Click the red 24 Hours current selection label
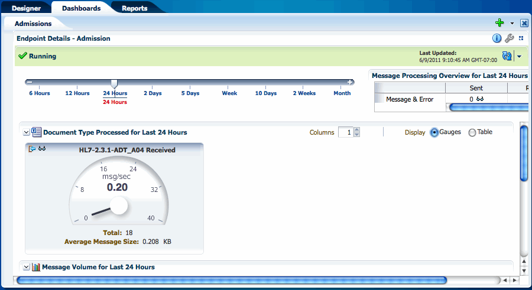 tap(115, 102)
